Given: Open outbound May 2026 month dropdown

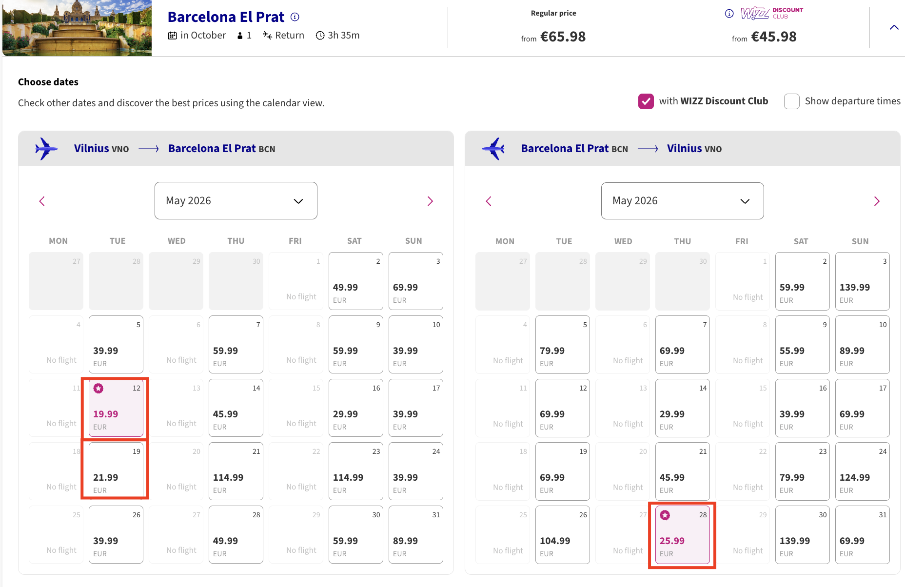Looking at the screenshot, I should pos(236,201).
